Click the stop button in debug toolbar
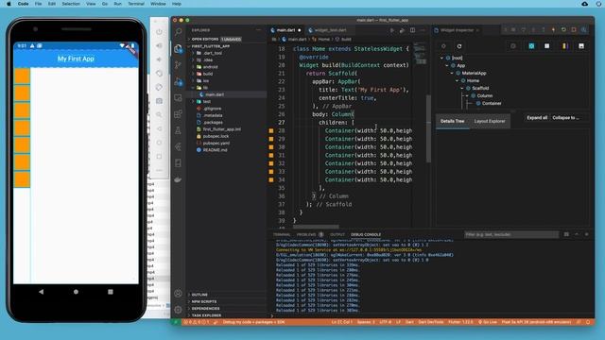605x340 pixels. tap(574, 29)
